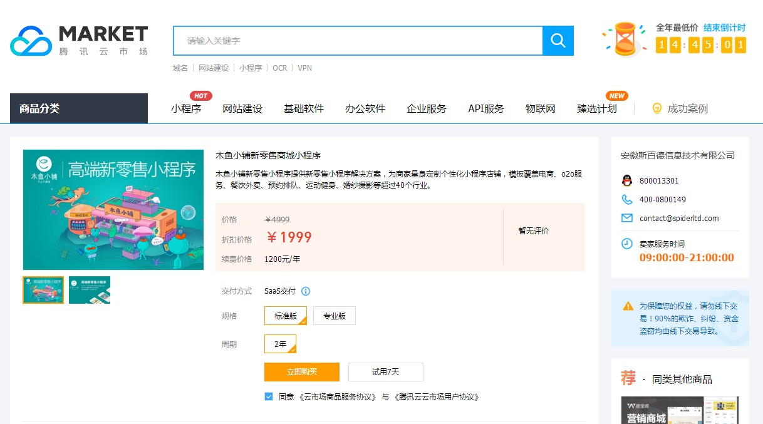Click the renewal price 1200元/年
763x424 pixels.
pos(282,259)
